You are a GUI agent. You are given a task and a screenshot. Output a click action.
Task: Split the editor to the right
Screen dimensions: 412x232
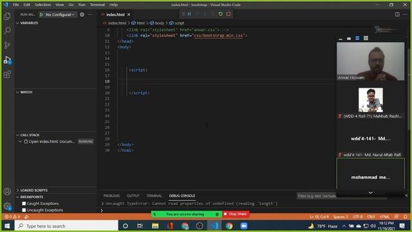click(x=397, y=15)
